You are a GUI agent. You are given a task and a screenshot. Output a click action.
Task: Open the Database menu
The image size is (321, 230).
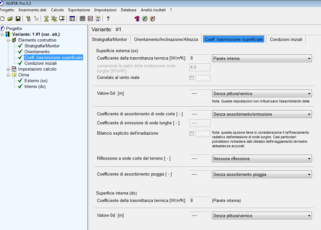(x=128, y=10)
